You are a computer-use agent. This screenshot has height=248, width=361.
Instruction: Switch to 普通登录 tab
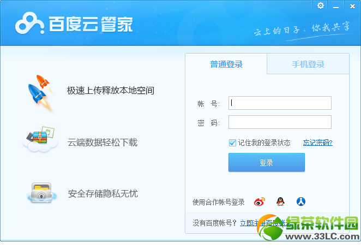[226, 64]
